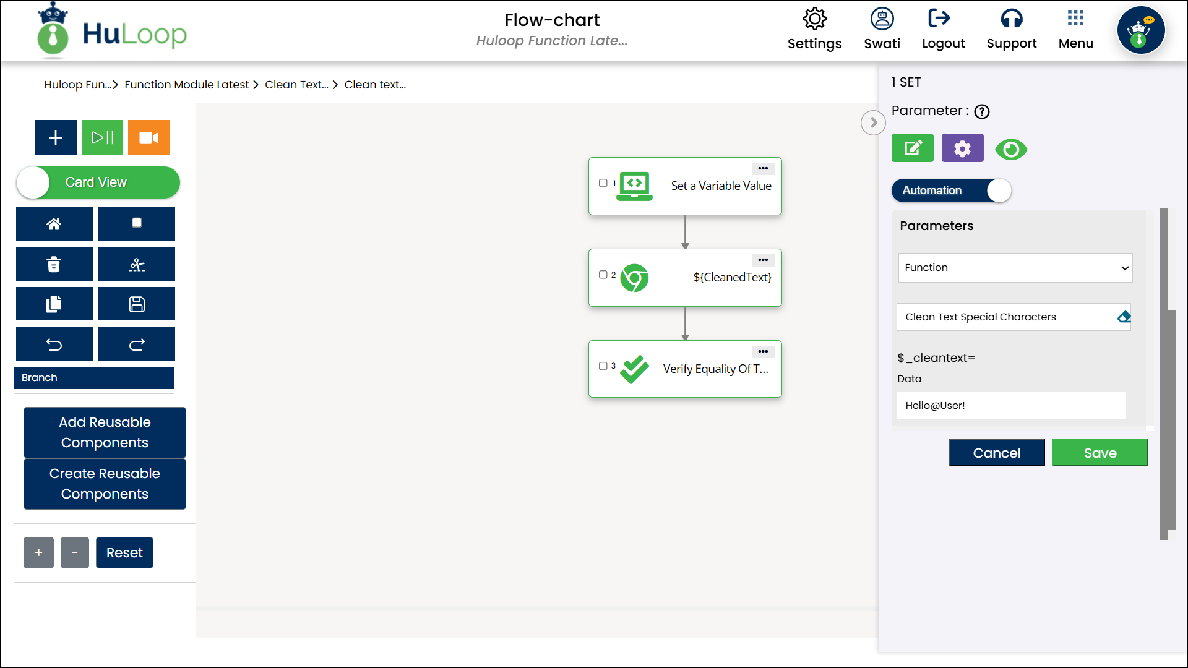This screenshot has width=1188, height=668.
Task: Click the undo arrow icon
Action: tap(54, 345)
